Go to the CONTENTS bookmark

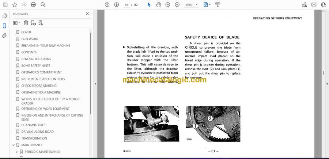29,52
